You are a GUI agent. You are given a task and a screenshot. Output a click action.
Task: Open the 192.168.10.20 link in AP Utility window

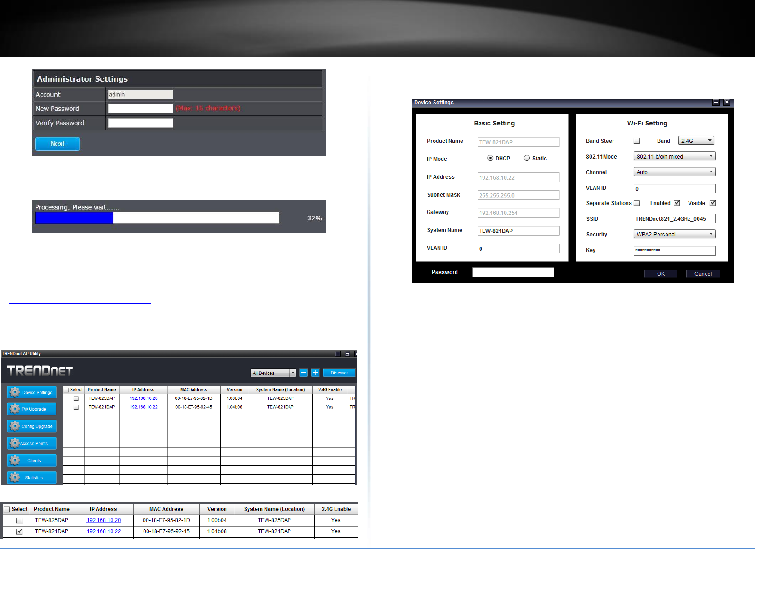point(144,398)
